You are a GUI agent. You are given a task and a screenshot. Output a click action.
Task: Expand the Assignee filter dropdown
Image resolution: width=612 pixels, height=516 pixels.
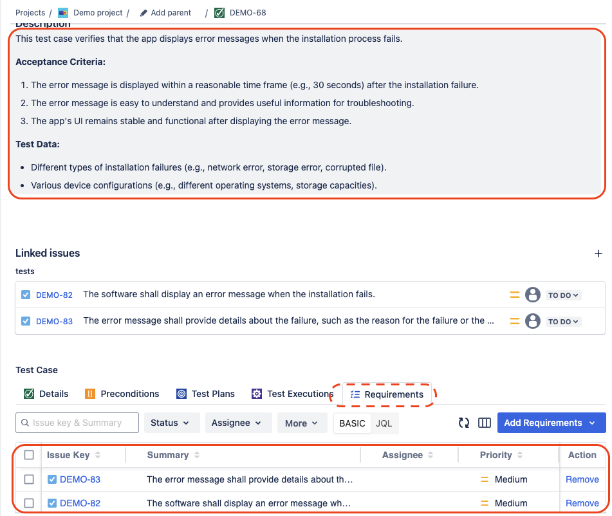237,423
